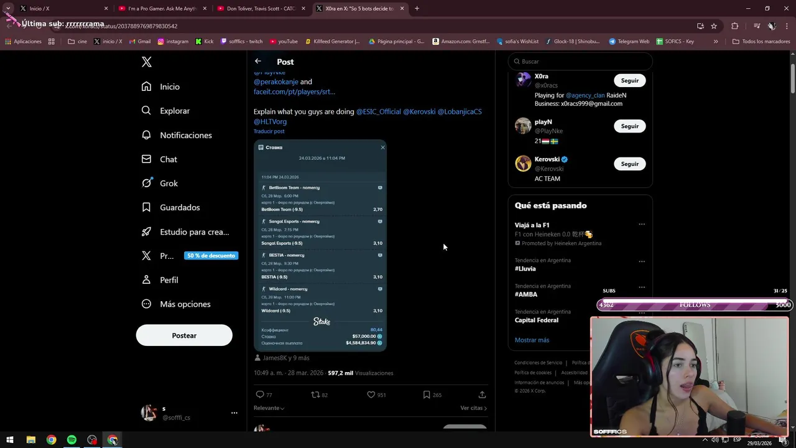
Task: Click the 50 % de descuento premium badge
Action: [211, 256]
